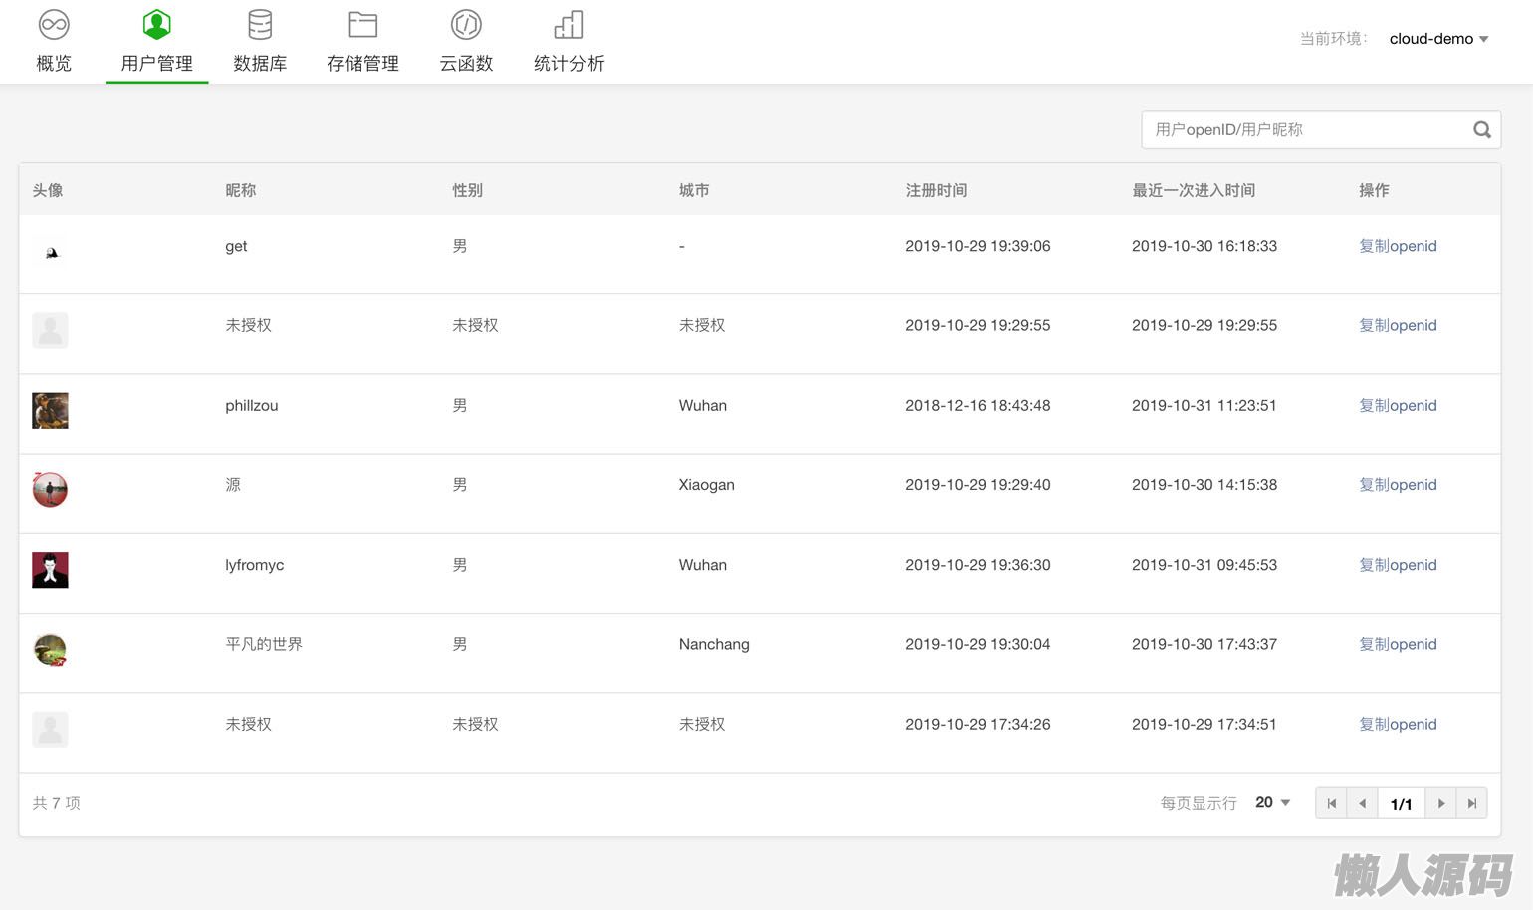
Task: Copy openid for user 平凡的世界
Action: [1398, 644]
